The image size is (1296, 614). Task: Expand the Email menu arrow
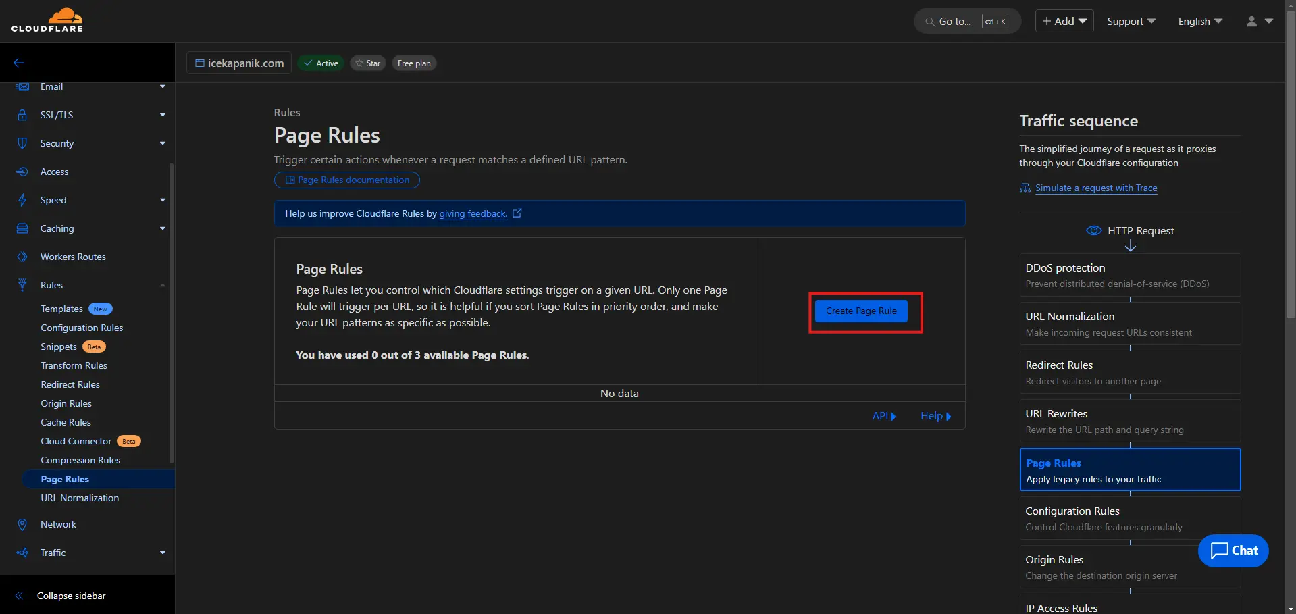[163, 86]
